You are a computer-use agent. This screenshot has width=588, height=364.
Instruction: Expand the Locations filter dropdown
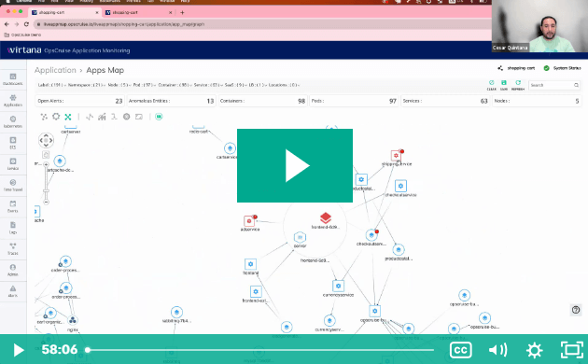point(284,85)
